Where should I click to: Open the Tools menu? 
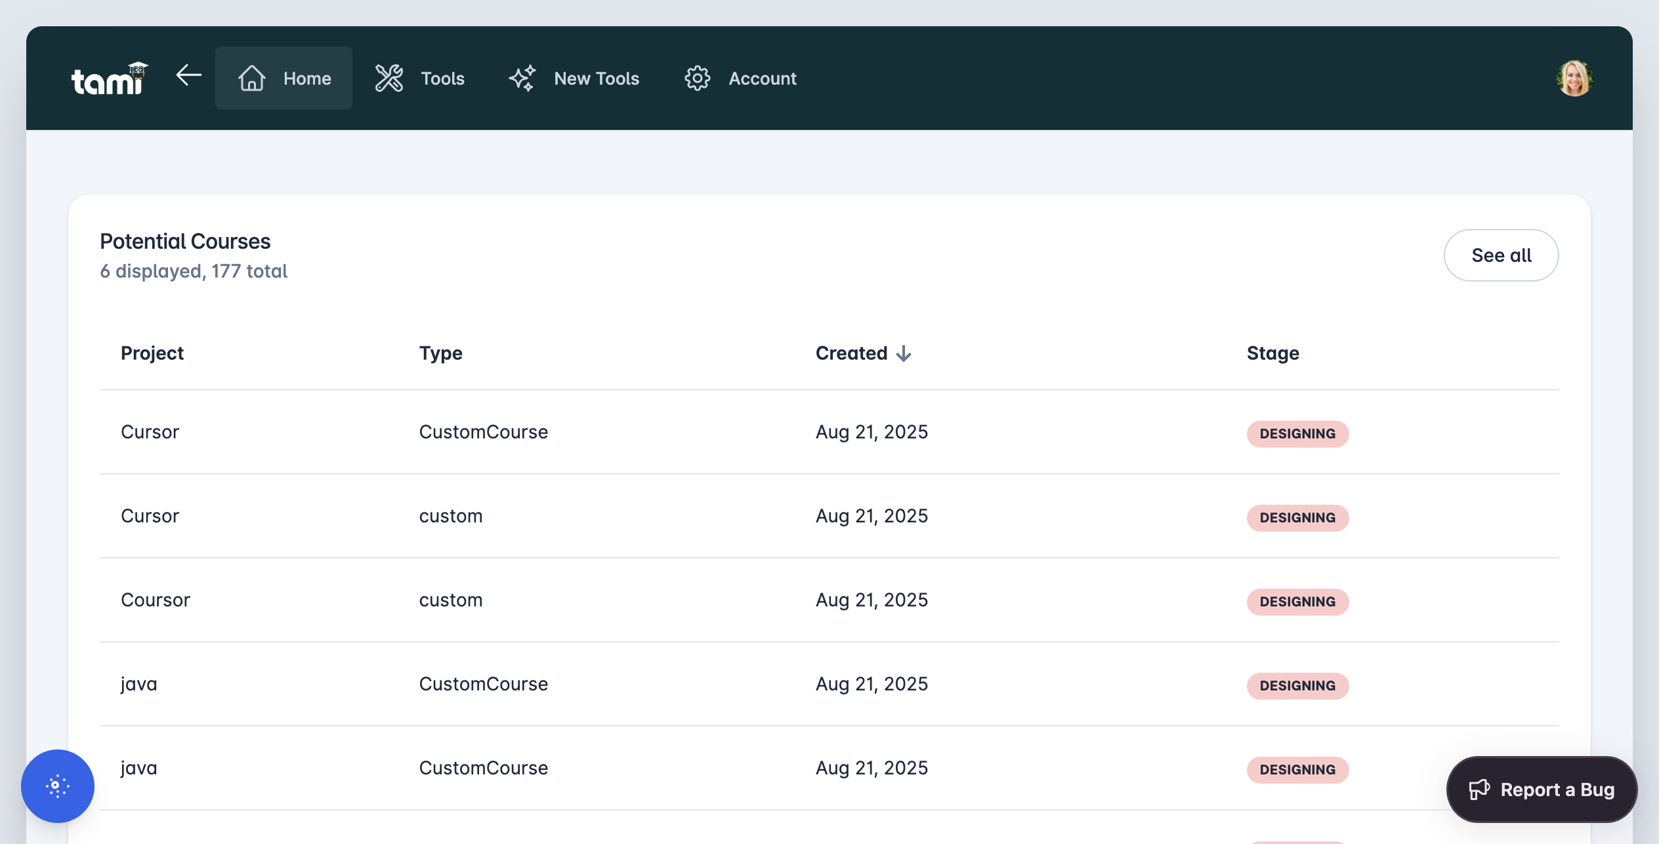[x=442, y=78]
